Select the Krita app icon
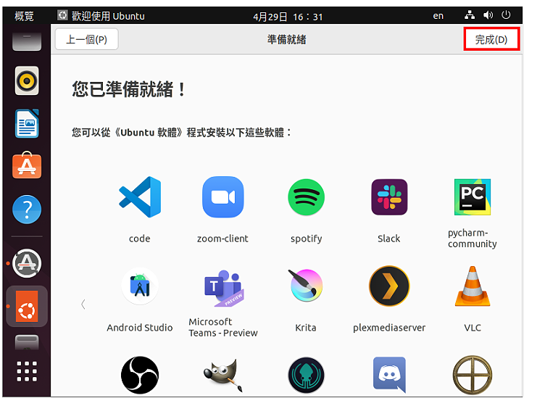 click(x=306, y=286)
